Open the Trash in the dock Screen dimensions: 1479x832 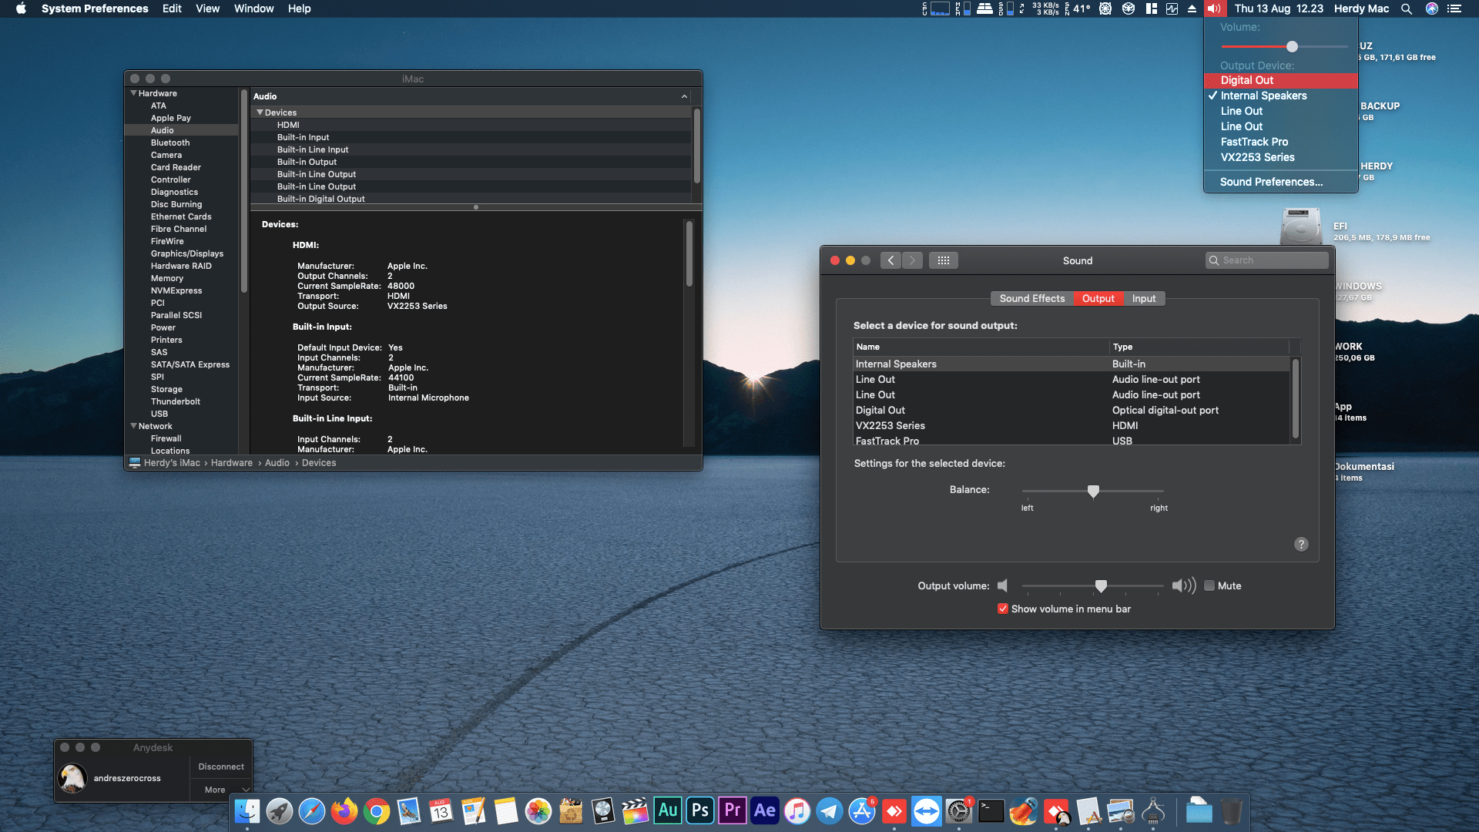[1232, 811]
